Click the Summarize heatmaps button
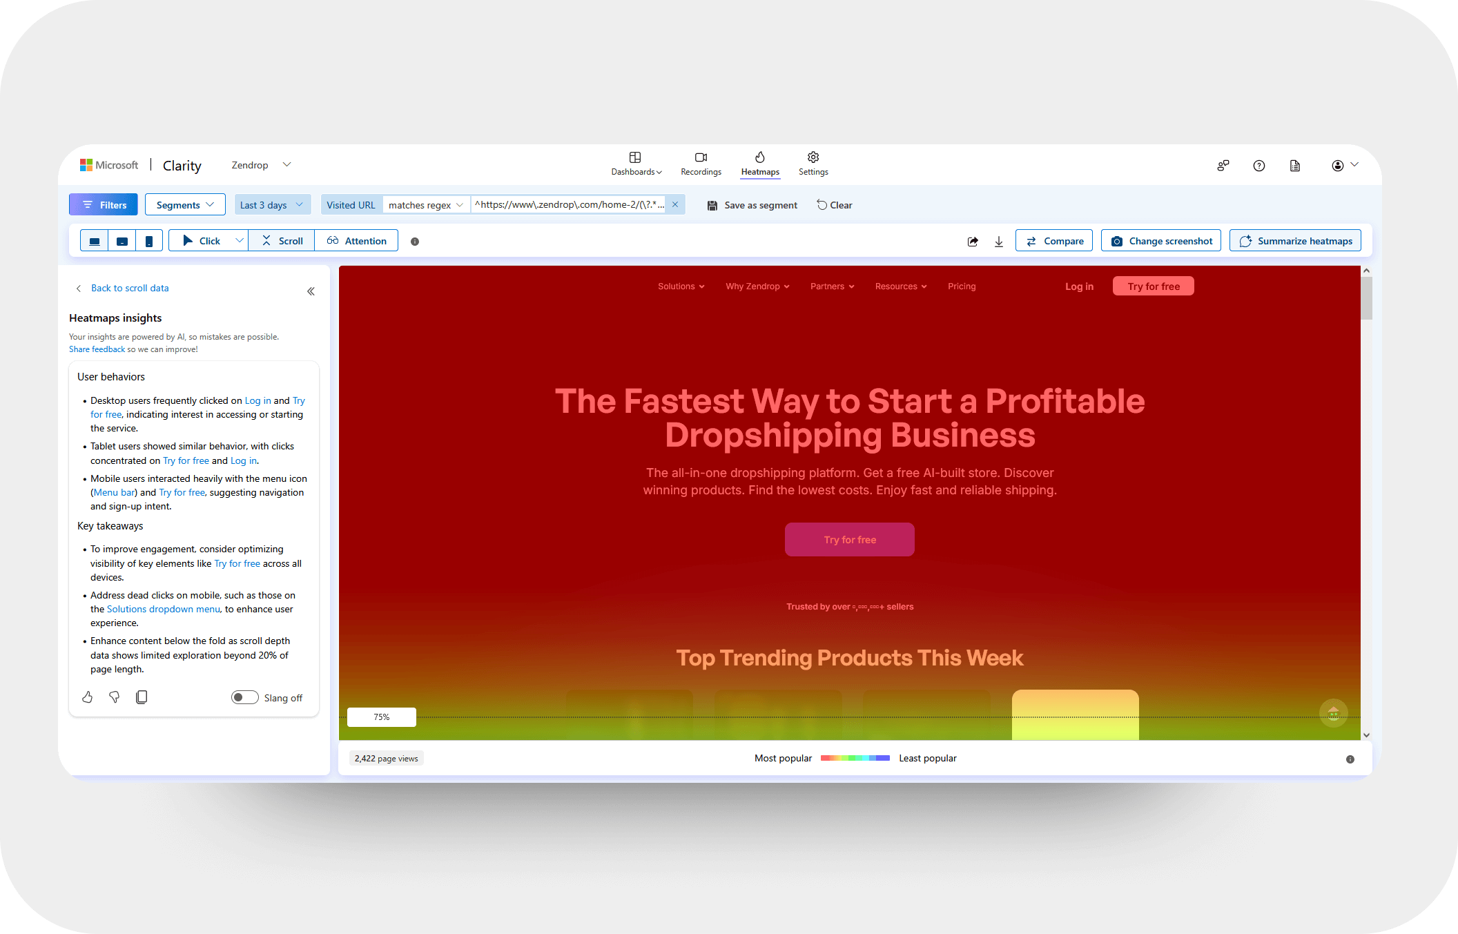The height and width of the screenshot is (934, 1458). pos(1295,241)
